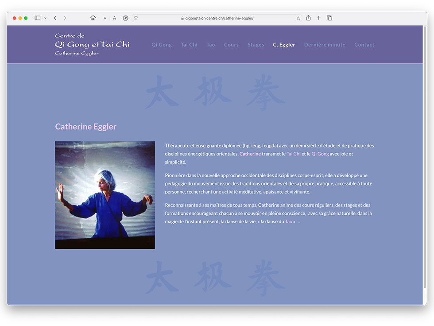
Task: Click the Catherine Eggler photo
Action: 105,195
